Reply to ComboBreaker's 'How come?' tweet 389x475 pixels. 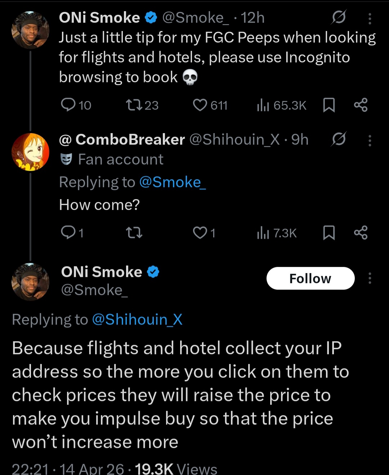click(x=68, y=233)
